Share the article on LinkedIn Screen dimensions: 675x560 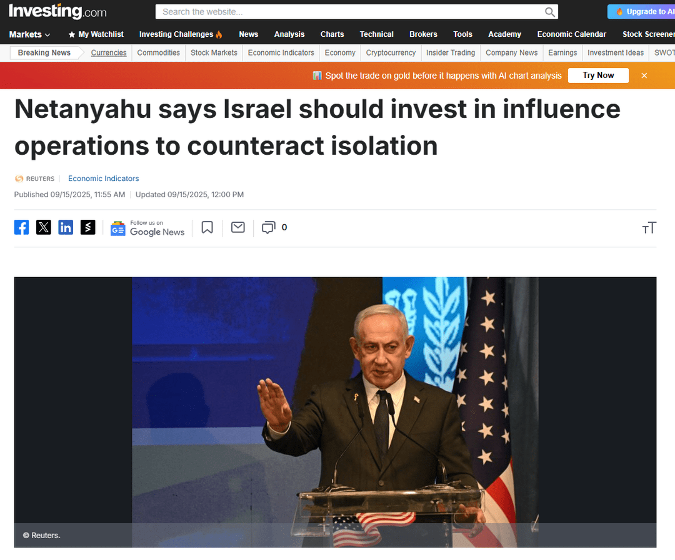click(x=66, y=227)
